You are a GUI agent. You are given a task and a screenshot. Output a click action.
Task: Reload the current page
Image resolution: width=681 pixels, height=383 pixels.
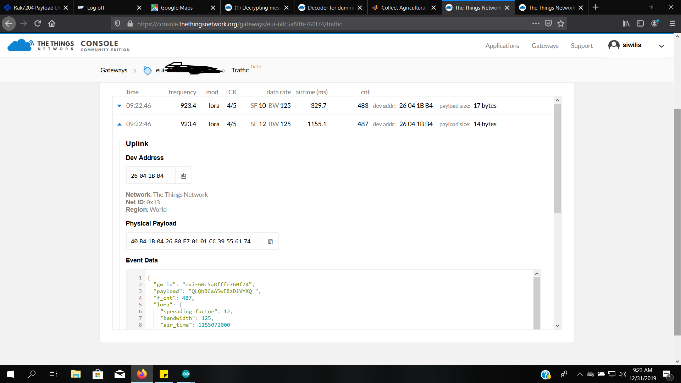(38, 24)
